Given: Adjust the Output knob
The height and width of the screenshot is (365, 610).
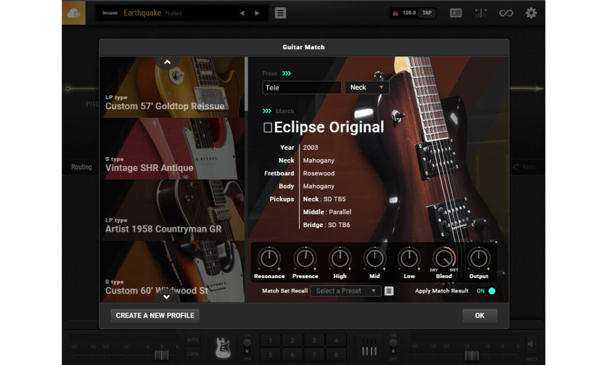Looking at the screenshot, I should [478, 258].
